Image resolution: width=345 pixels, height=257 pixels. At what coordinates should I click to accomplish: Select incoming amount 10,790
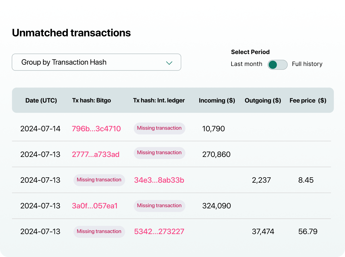(213, 128)
